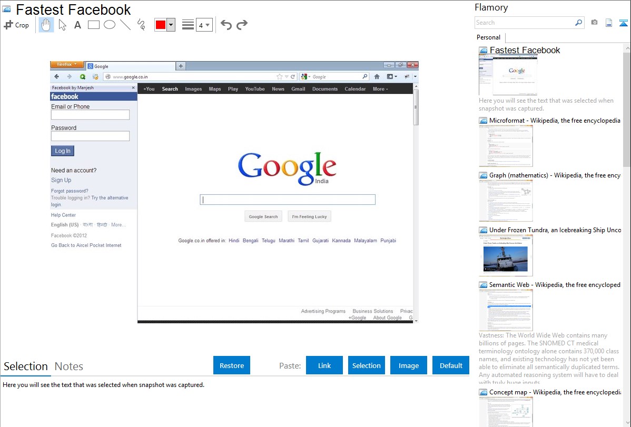
Task: Open the annotation color dropdown arrow
Action: point(171,25)
